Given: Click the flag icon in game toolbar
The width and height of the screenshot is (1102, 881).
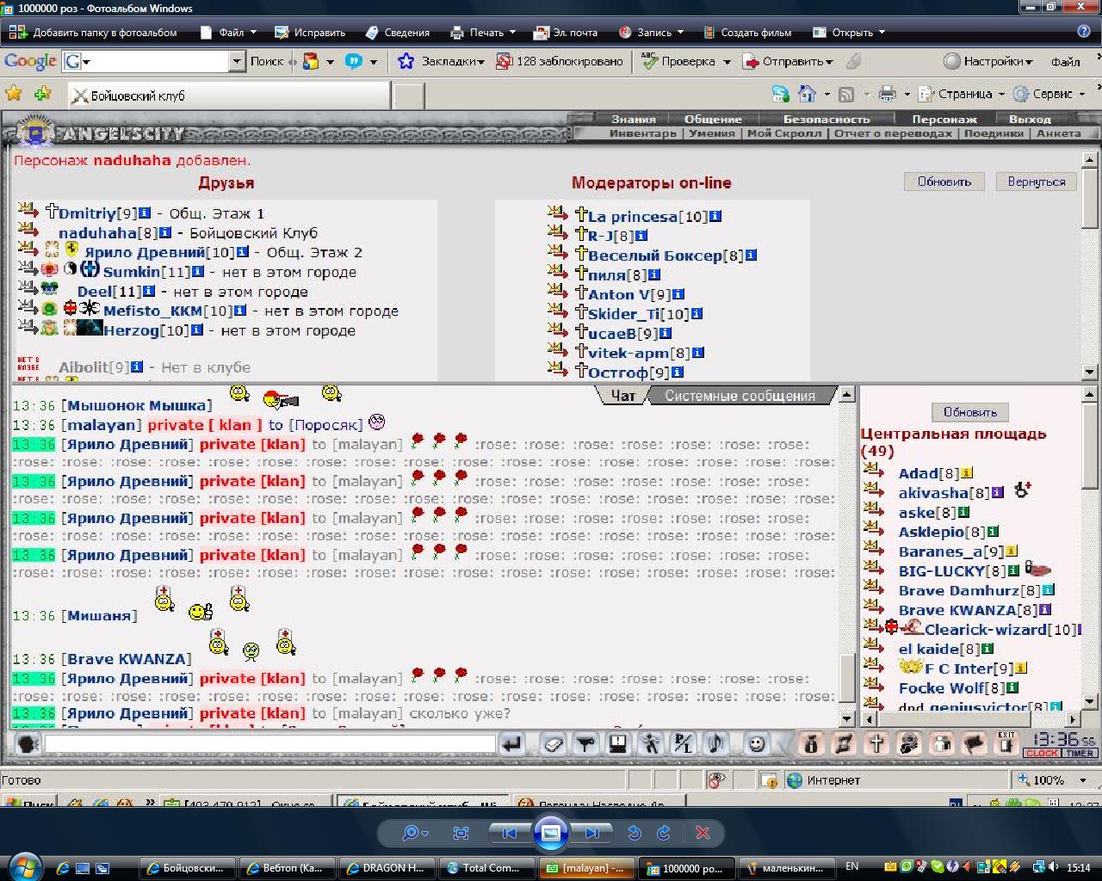Looking at the screenshot, I should pyautogui.click(x=973, y=743).
